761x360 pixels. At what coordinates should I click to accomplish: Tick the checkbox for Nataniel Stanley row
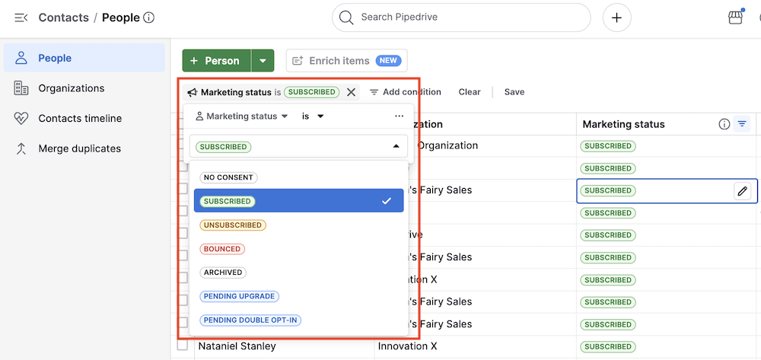tap(183, 346)
